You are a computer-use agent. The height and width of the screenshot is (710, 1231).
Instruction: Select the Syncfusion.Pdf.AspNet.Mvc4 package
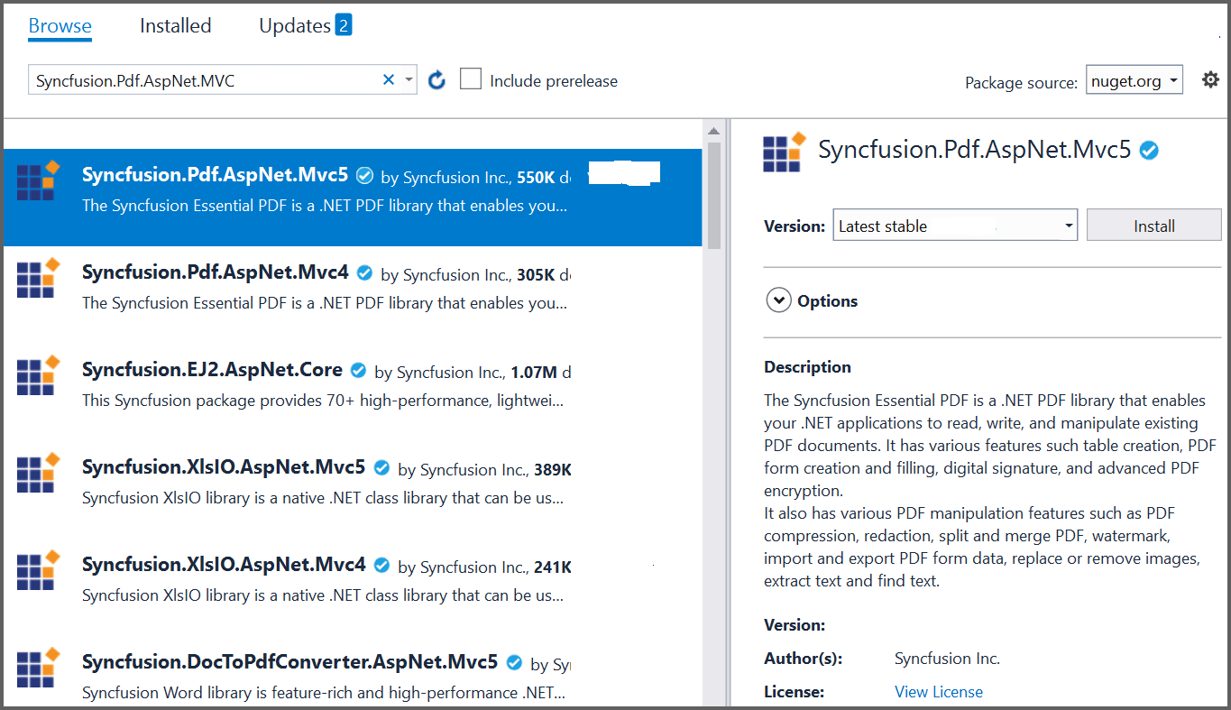[353, 295]
